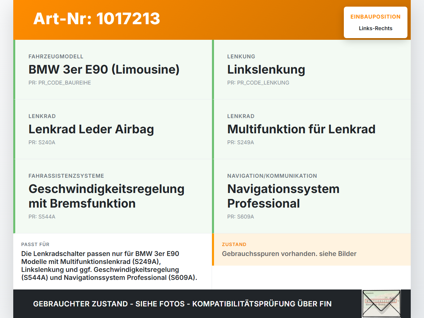This screenshot has height=318, width=424.
Task: Click the PR code PR_CODE_BAUREIHE label
Action: click(60, 83)
